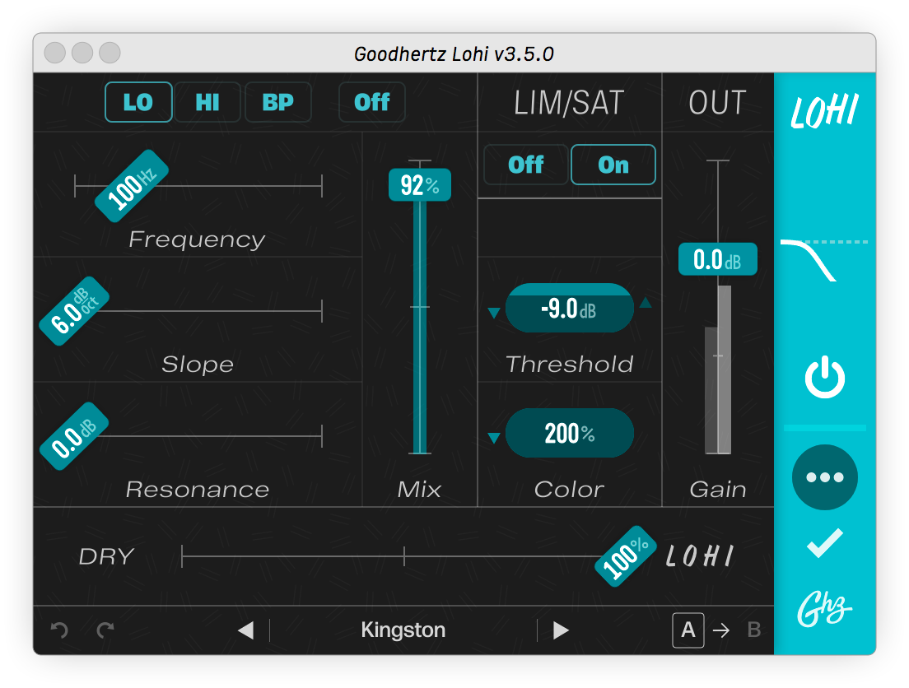
Task: Copy A to B with arrow
Action: click(721, 630)
